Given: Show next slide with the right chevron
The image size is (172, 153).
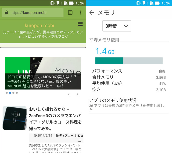Looking at the screenshot, I should coord(77,94).
